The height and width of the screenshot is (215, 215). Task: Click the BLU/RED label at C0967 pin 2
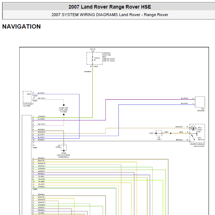click(41, 119)
